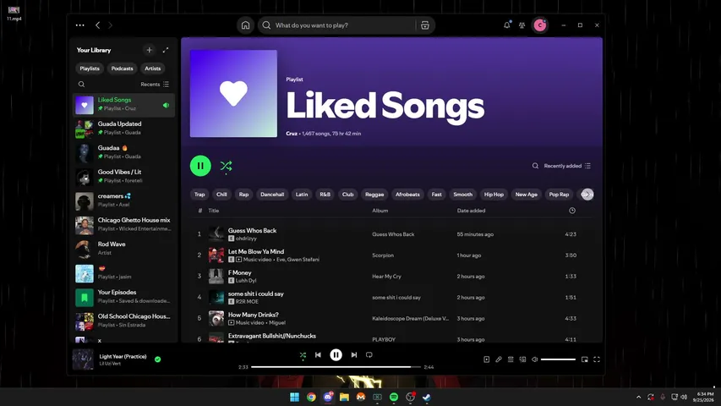Toggle smart shuffle beside the green button
Image resolution: width=721 pixels, height=406 pixels.
pyautogui.click(x=226, y=166)
